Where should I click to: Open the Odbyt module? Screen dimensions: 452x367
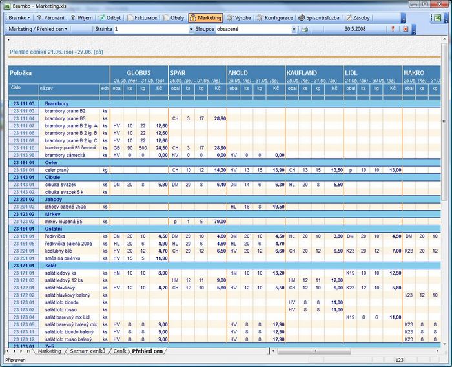(x=110, y=18)
